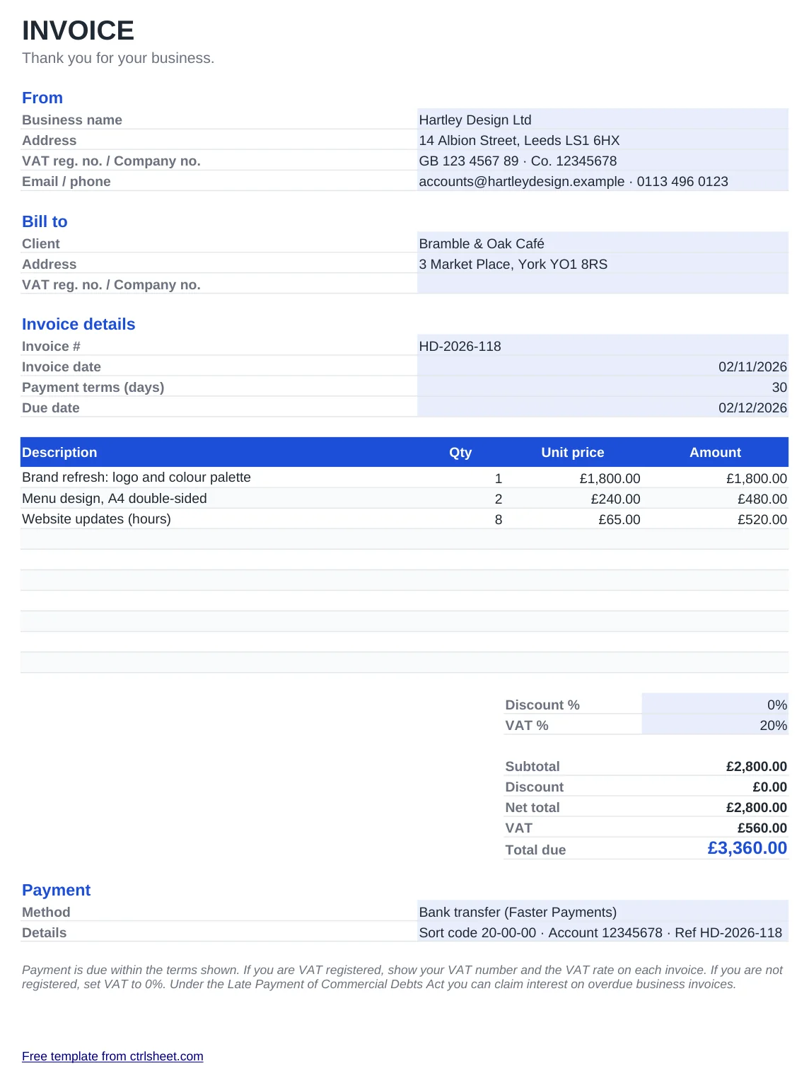Select the 'GB 123 4567 89 · Co. 12345678' cell

click(603, 161)
